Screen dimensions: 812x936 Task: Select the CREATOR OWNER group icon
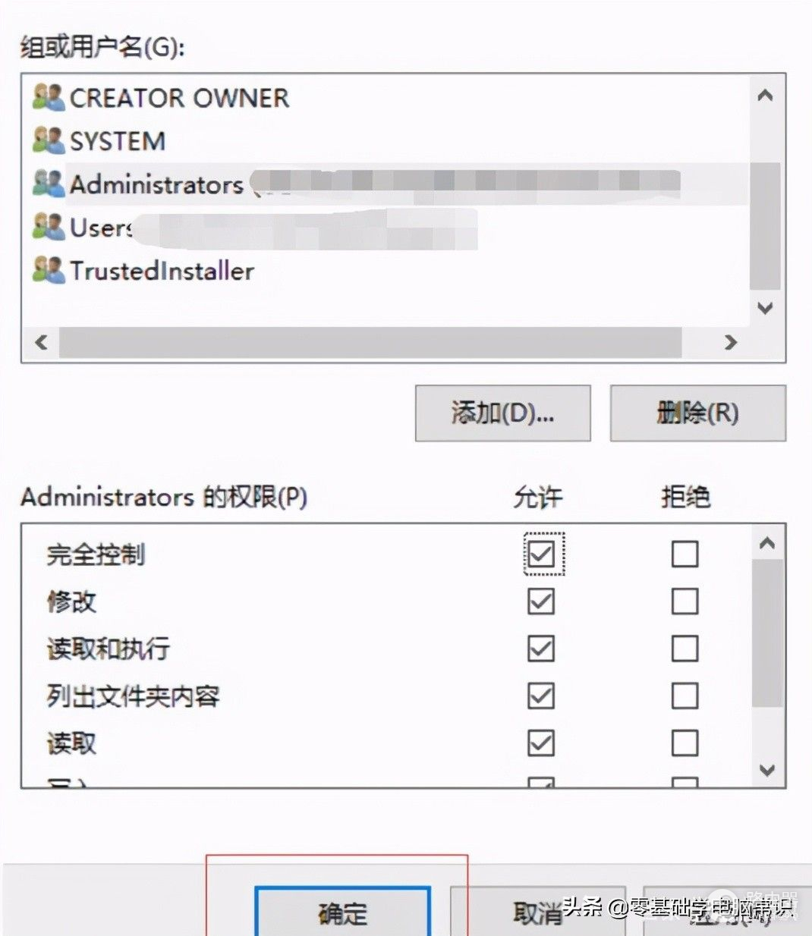49,97
